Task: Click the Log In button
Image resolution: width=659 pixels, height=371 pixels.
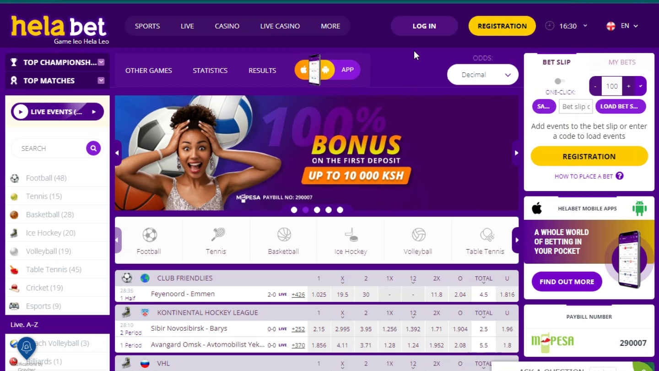Action: point(424,26)
